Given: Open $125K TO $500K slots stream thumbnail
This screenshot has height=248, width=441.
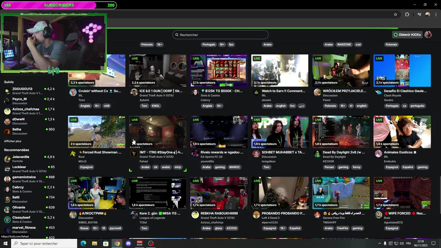Looking at the screenshot, I should [219, 71].
